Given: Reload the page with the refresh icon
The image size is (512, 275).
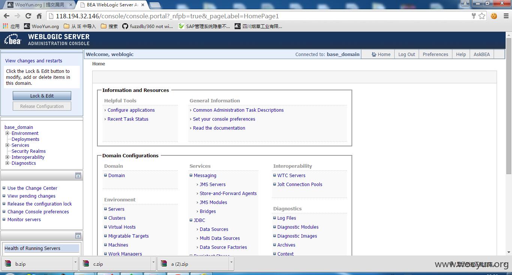Looking at the screenshot, I should [28, 16].
